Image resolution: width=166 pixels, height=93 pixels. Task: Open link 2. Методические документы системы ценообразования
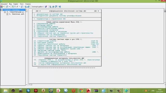point(58,16)
